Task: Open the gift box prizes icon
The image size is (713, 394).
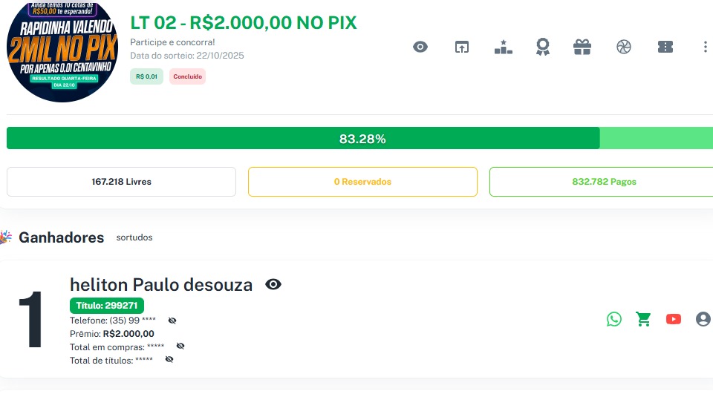Action: click(582, 47)
